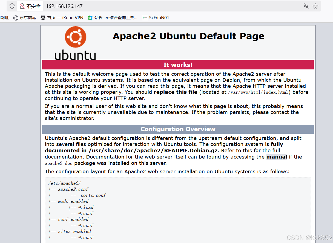
Task: Click the iKuuu VPN bookmark favicon
Action: pyautogui.click(x=43, y=18)
